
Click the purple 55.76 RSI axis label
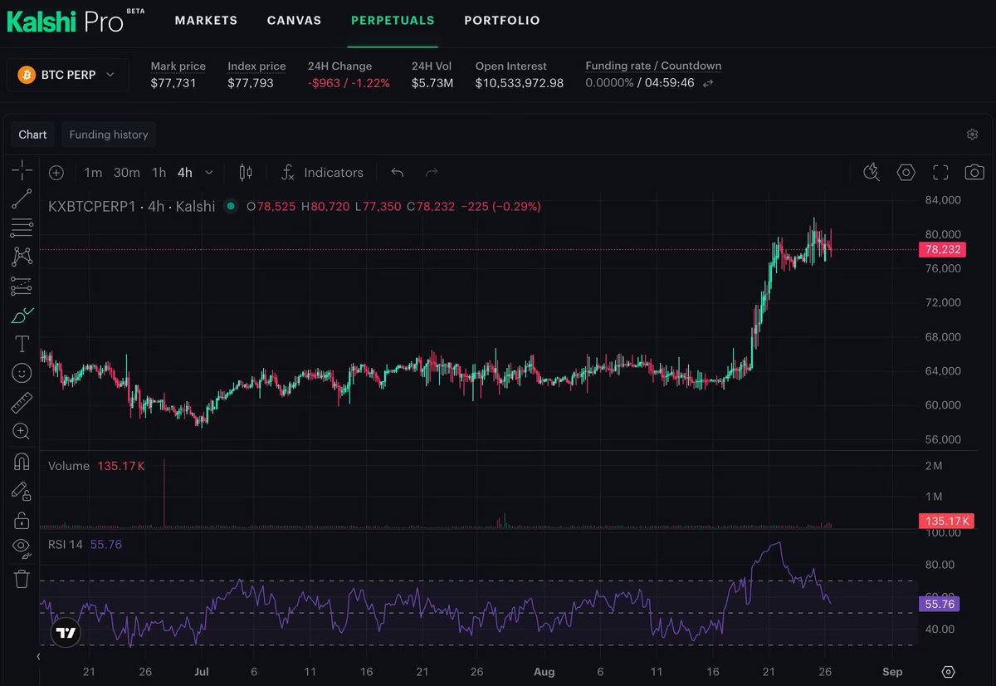939,604
